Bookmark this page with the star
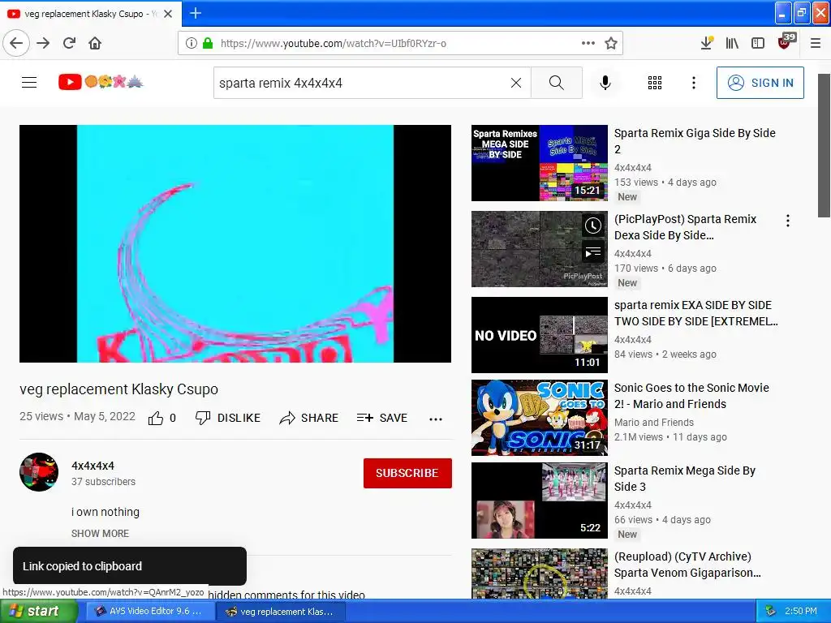The width and height of the screenshot is (831, 623). pos(611,43)
